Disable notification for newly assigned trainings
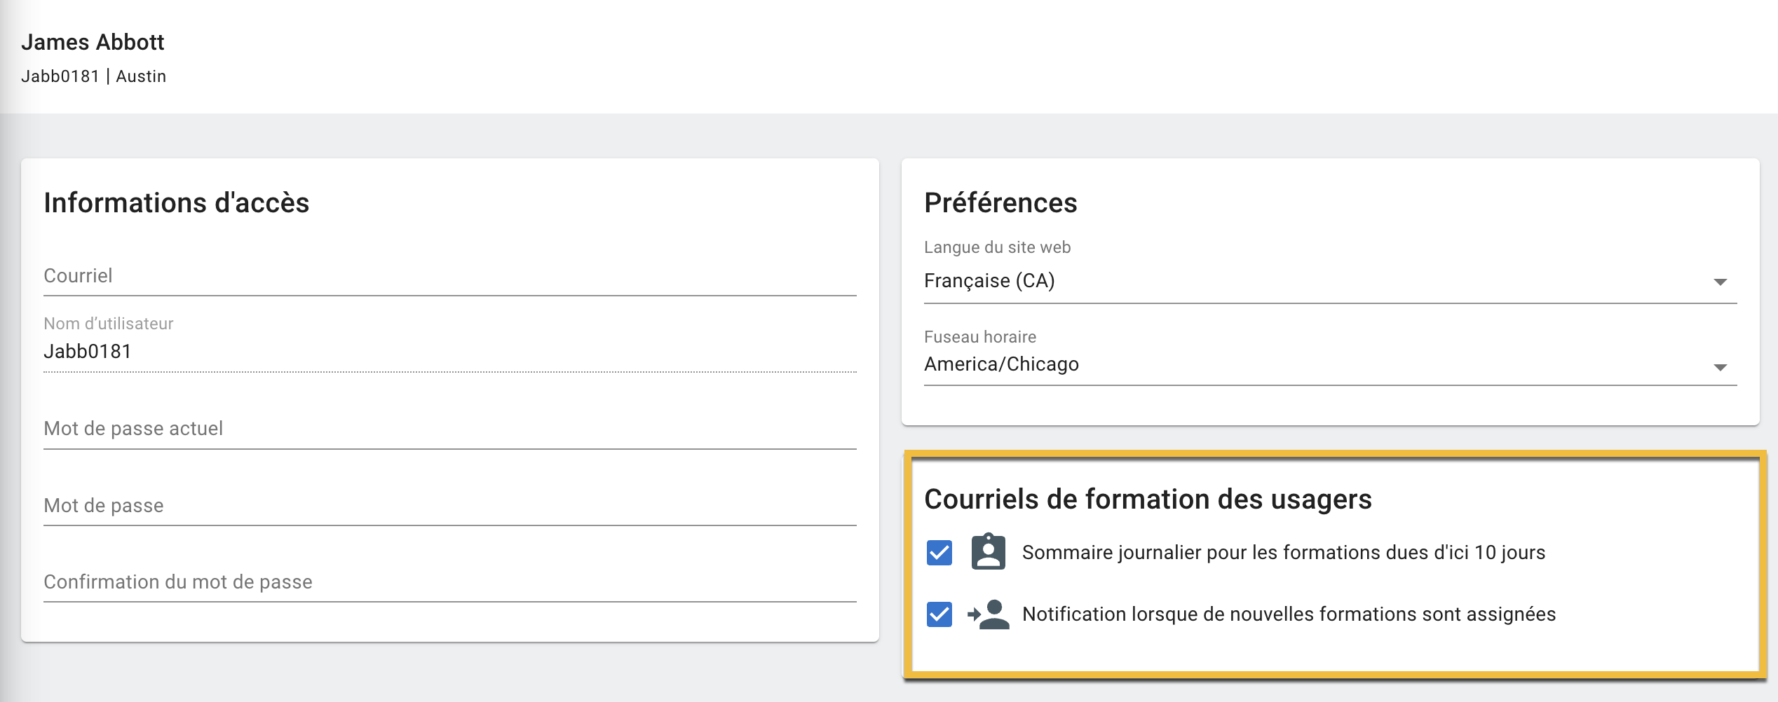Viewport: 1778px width, 702px height. tap(939, 614)
